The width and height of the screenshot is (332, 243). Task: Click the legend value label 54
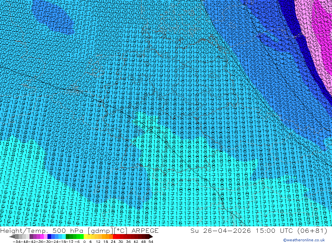151,242
